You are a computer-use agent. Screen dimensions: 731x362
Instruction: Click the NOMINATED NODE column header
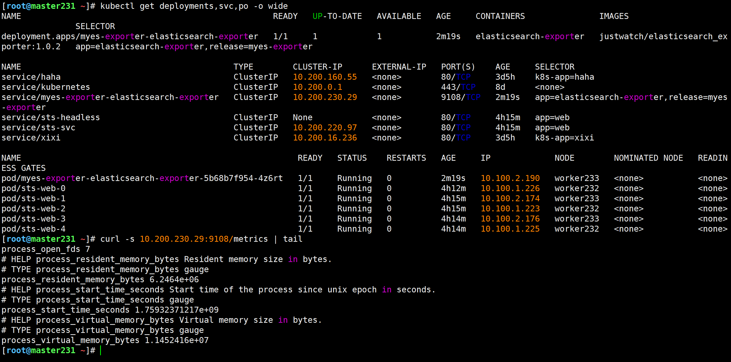(648, 158)
